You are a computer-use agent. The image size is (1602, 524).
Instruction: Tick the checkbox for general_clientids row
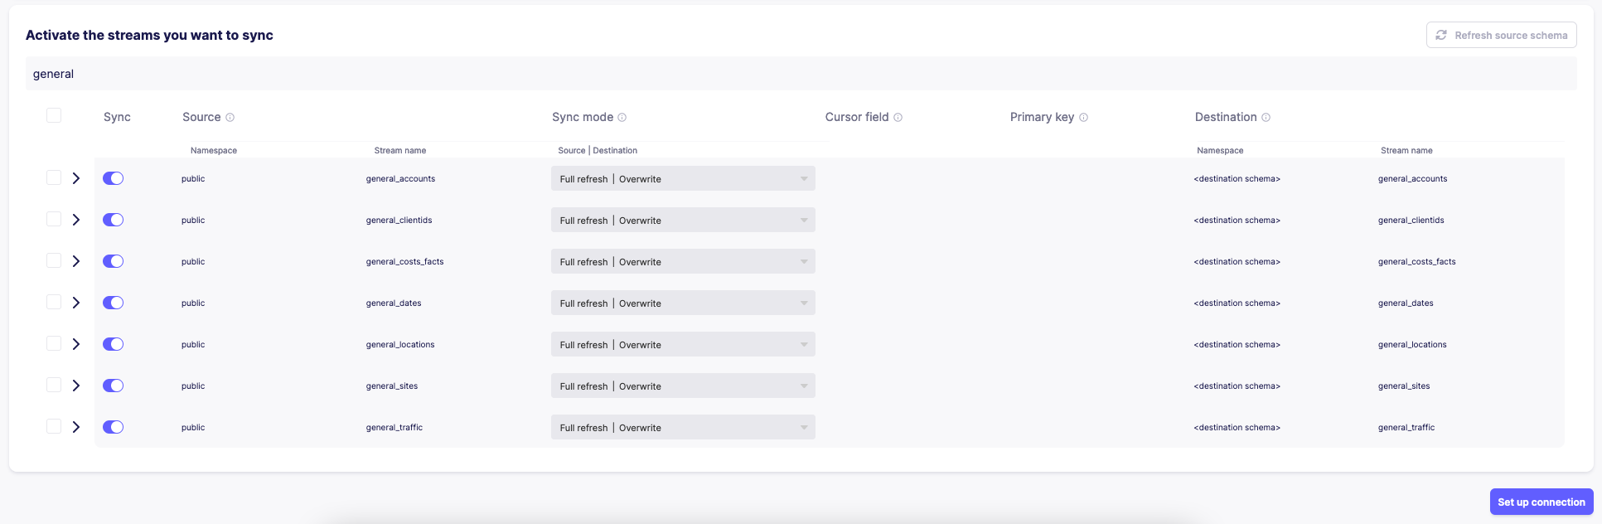coord(54,219)
